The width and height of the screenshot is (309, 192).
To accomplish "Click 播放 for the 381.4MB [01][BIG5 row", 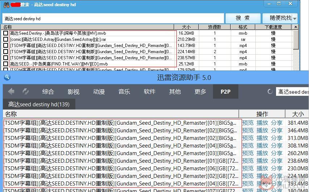I will [262, 123].
